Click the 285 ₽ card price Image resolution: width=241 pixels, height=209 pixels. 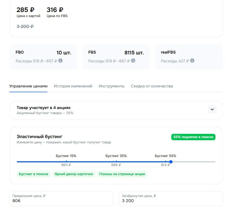point(25,10)
